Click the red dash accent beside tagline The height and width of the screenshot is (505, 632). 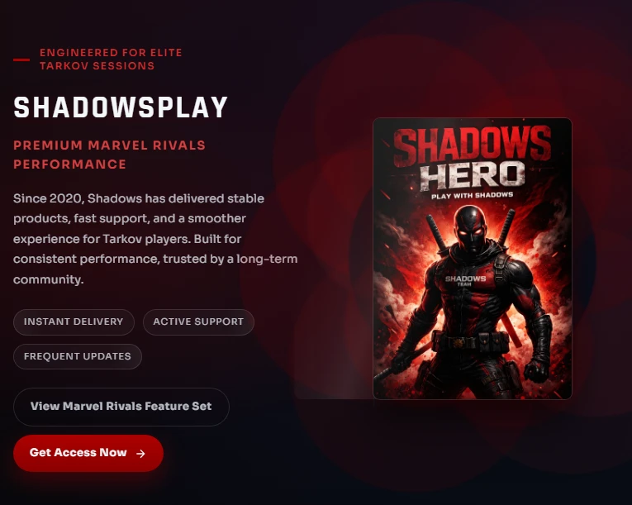coord(21,60)
